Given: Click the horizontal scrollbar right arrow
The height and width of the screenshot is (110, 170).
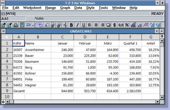Looking at the screenshot, I should click(x=158, y=102).
